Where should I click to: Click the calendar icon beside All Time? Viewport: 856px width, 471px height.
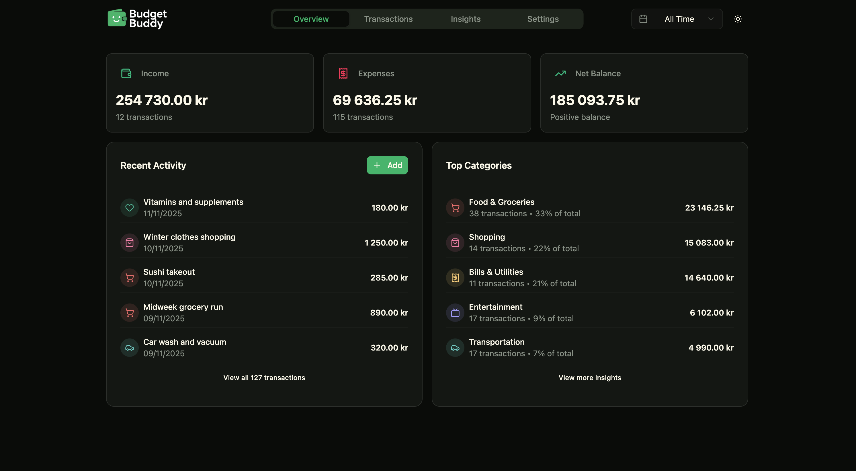click(x=643, y=19)
